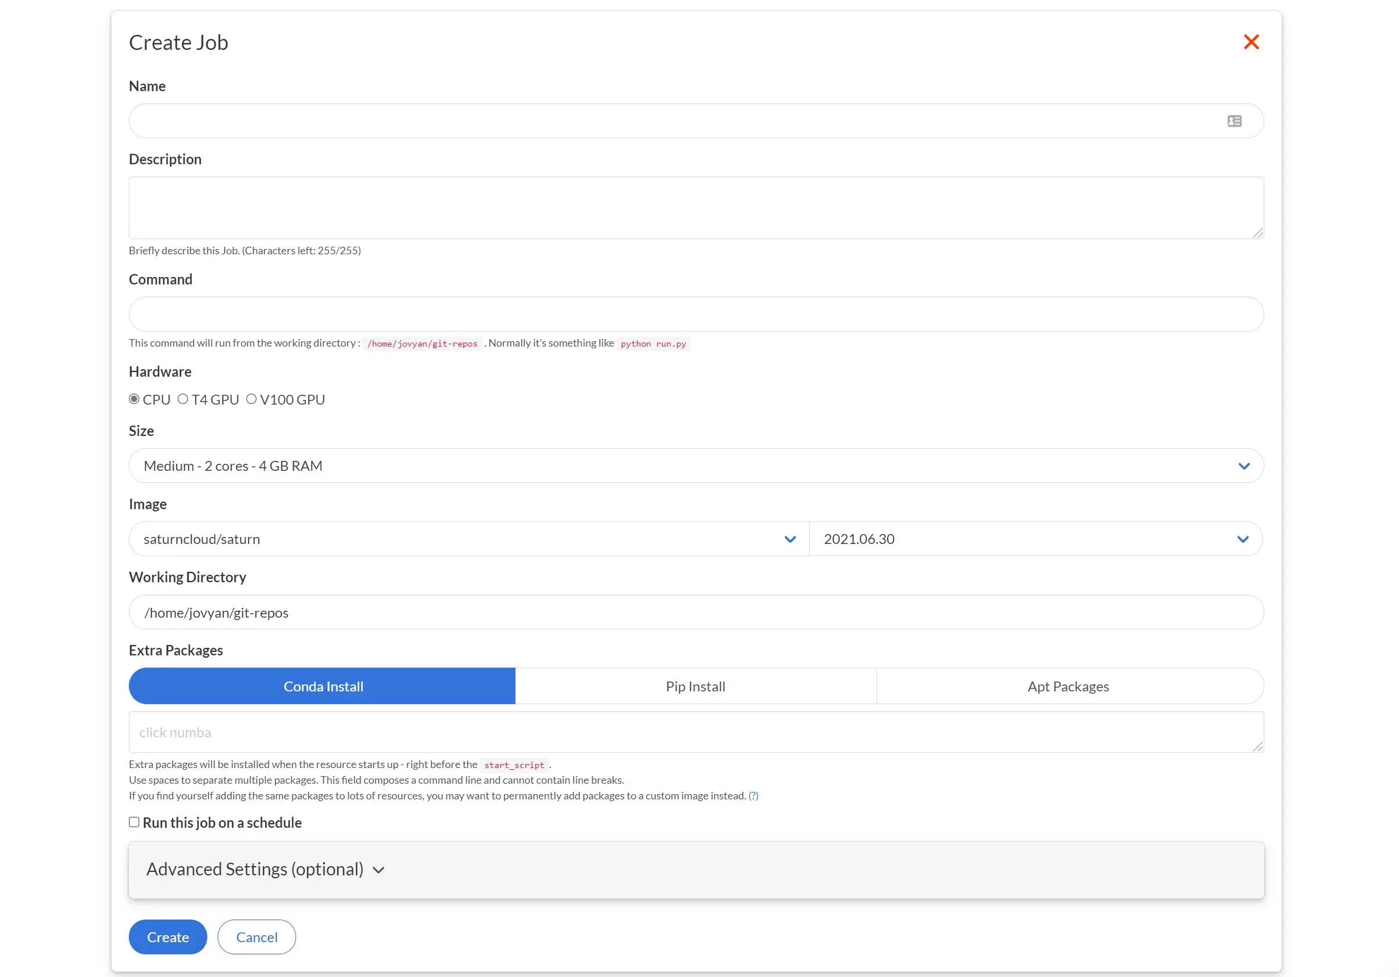The width and height of the screenshot is (1399, 977).
Task: Choose the V100 GPU hardware option
Action: pyautogui.click(x=251, y=399)
